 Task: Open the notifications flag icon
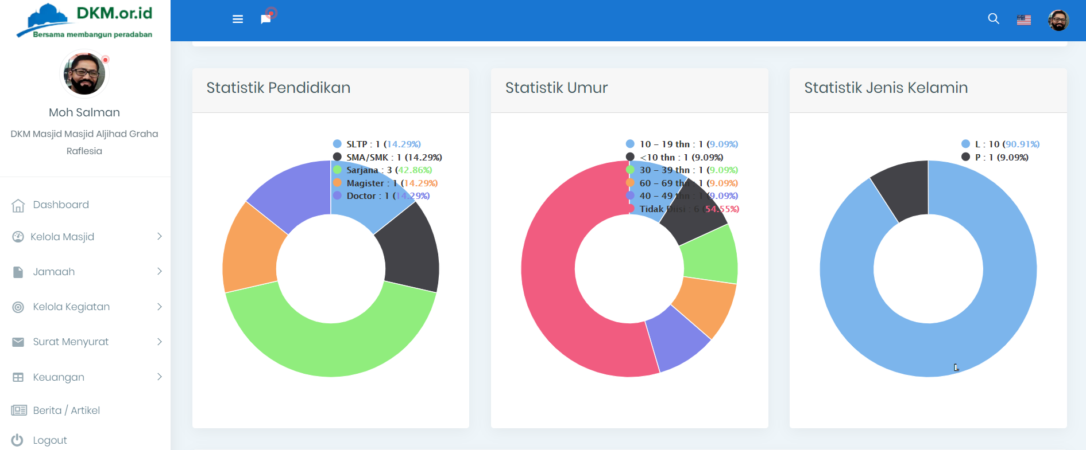[265, 19]
